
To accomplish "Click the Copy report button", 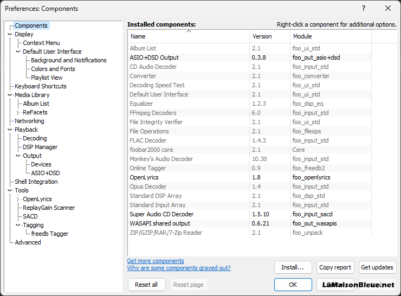I will [335, 267].
